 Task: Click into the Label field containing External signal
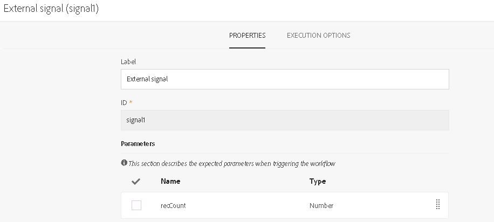click(x=285, y=79)
